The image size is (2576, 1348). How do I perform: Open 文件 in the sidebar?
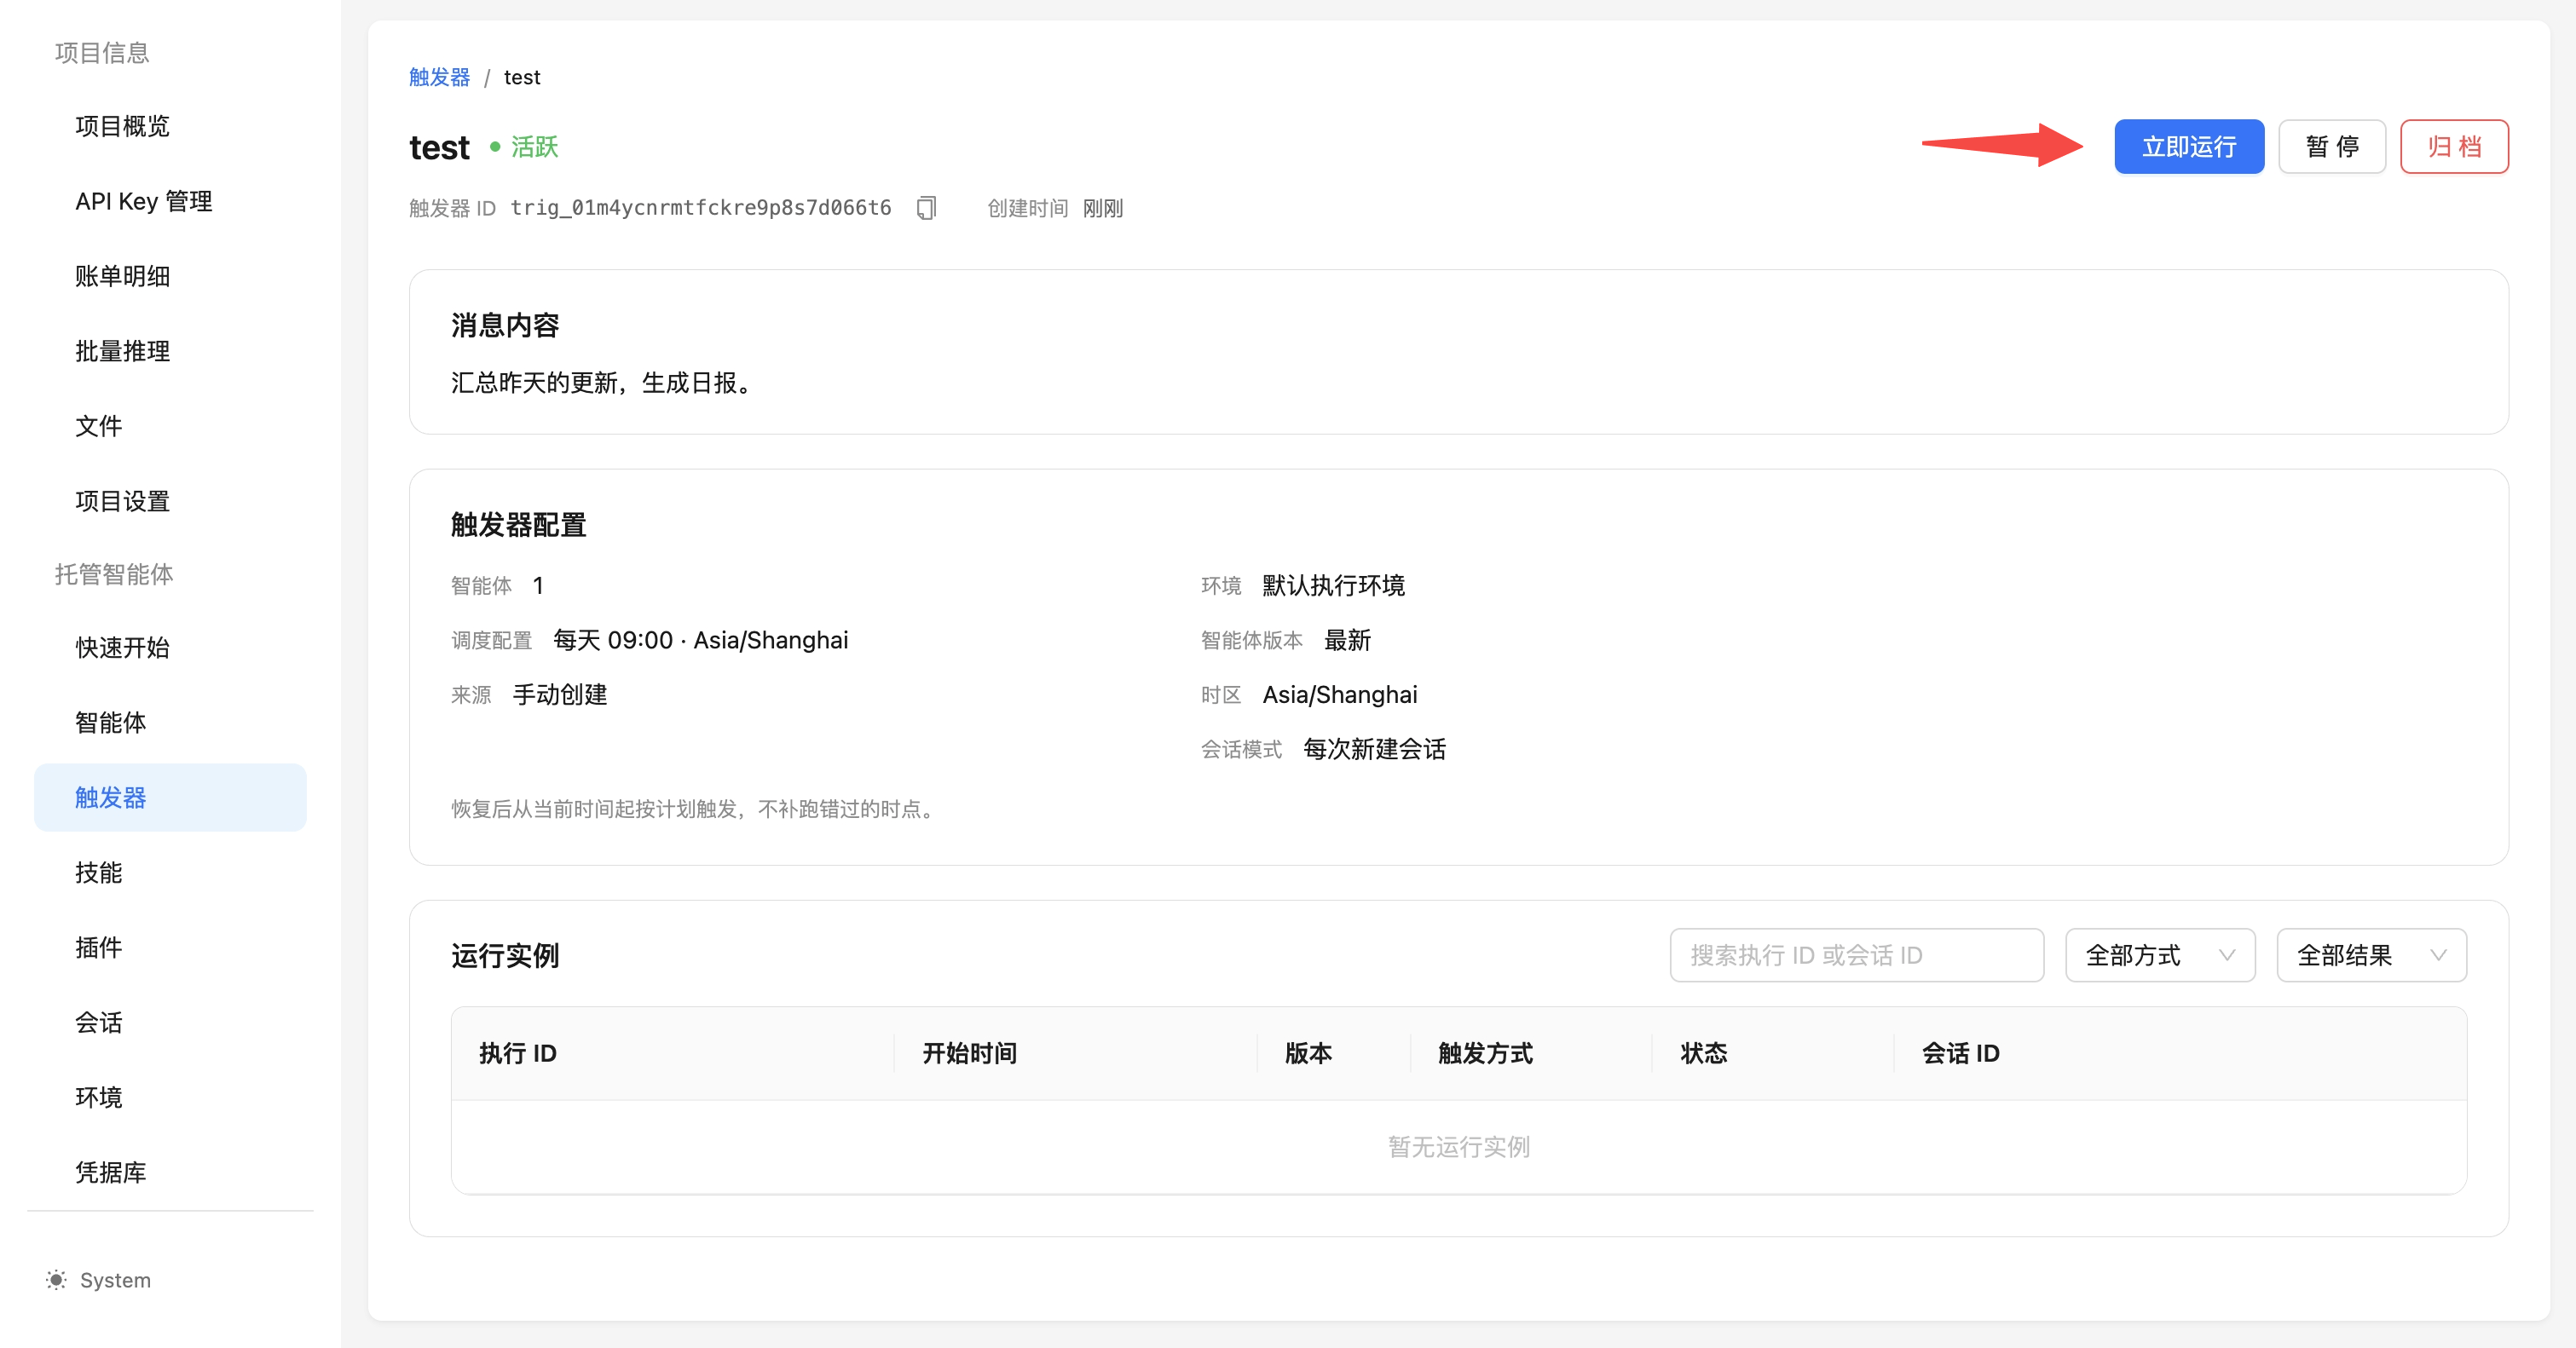[170, 426]
